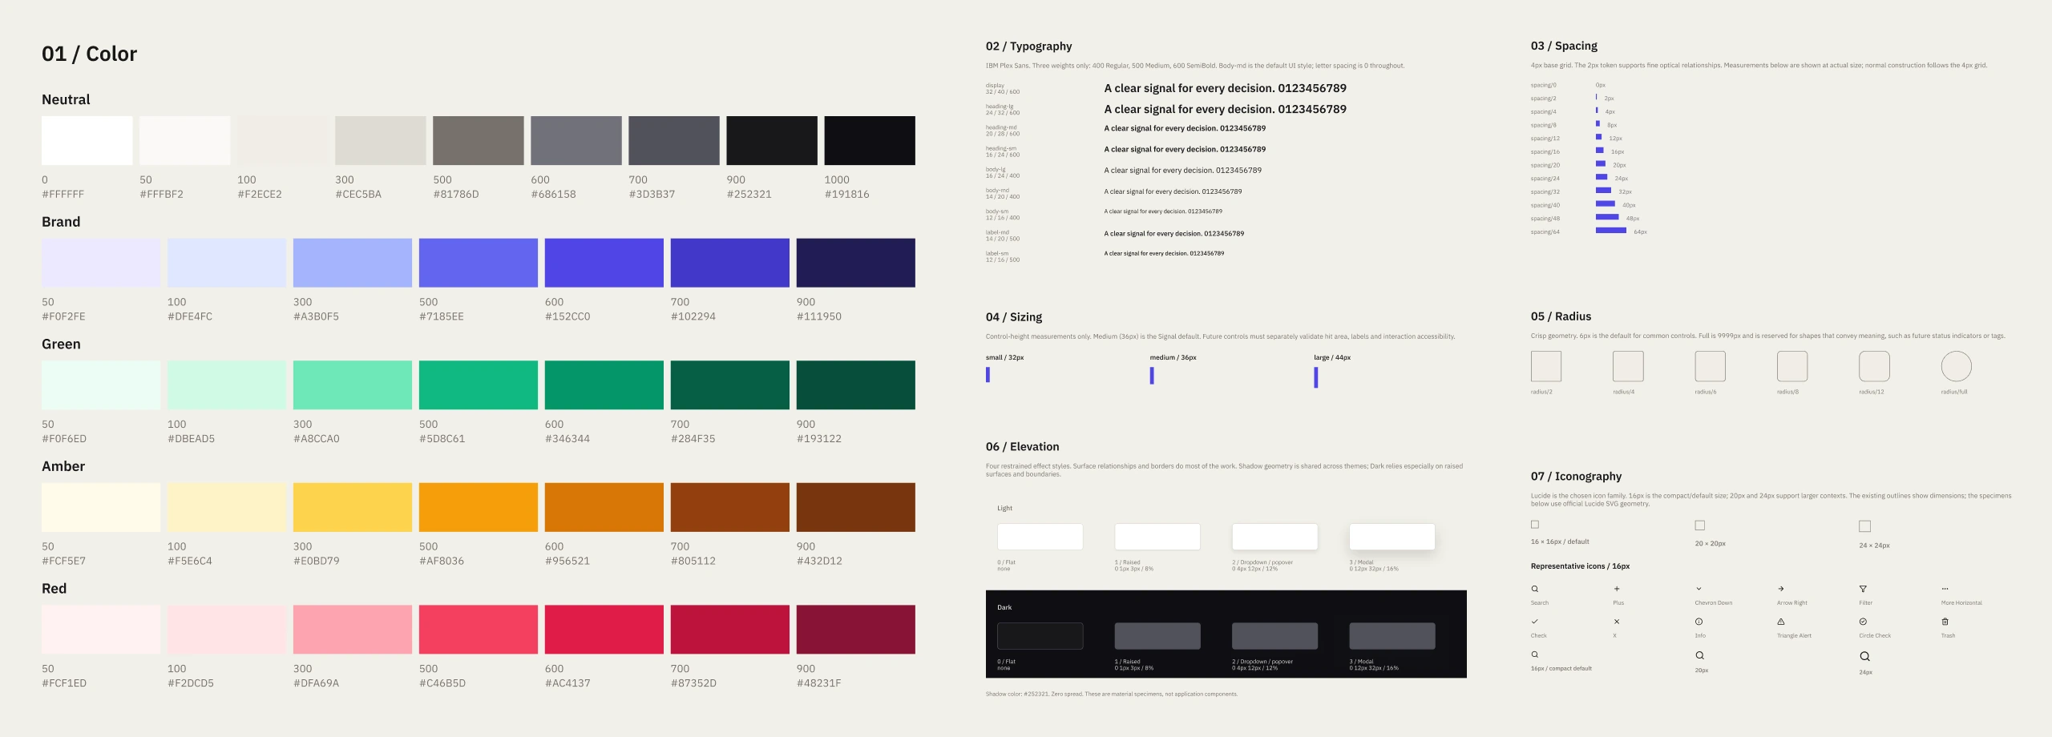Screen dimensions: 2052x737
Task: Click the Light '3 / Modal' elevation card
Action: [x=1392, y=537]
